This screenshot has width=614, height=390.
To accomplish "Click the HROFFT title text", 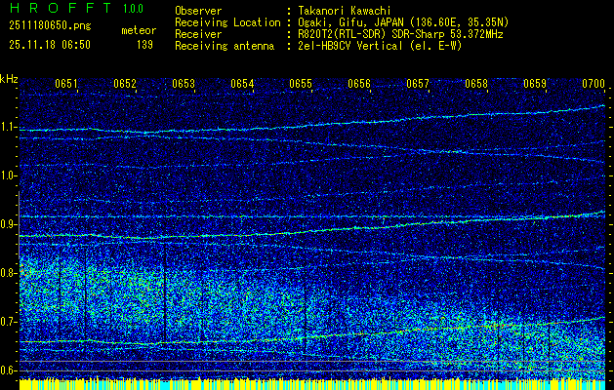I will click(x=58, y=9).
